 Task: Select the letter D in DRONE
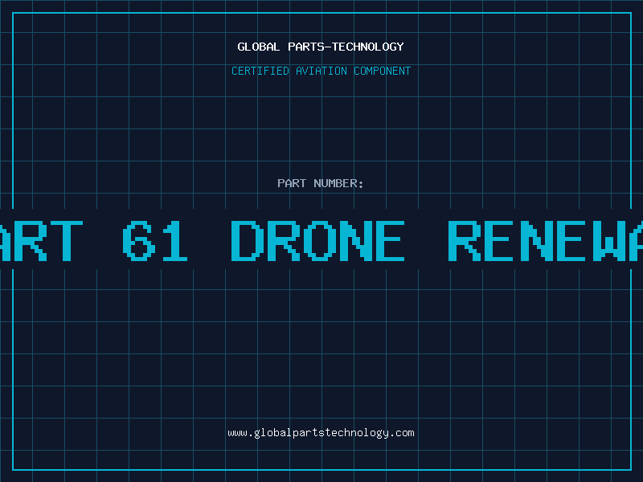[x=248, y=240]
